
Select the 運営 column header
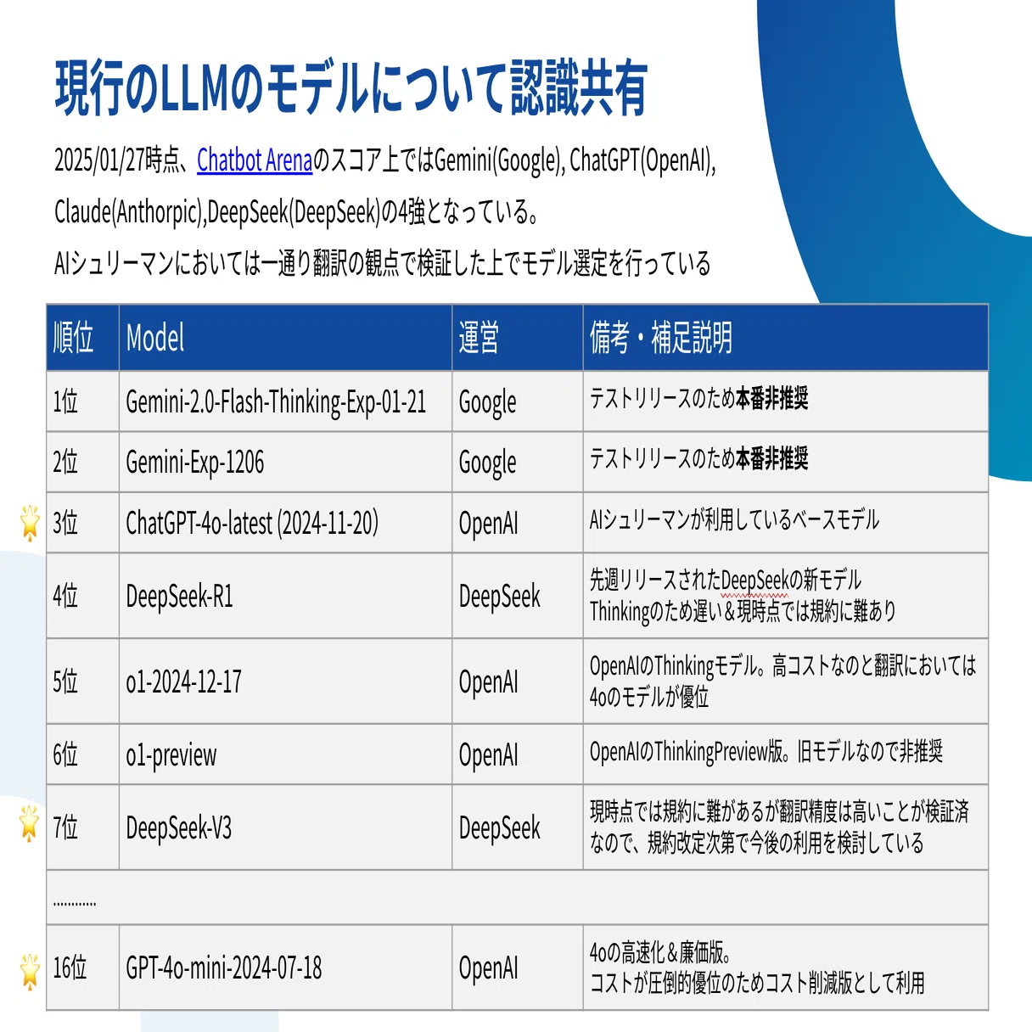pos(518,337)
